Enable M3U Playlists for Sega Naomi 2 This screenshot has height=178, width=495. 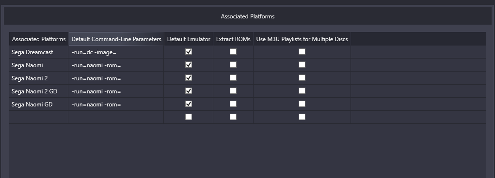[302, 78]
